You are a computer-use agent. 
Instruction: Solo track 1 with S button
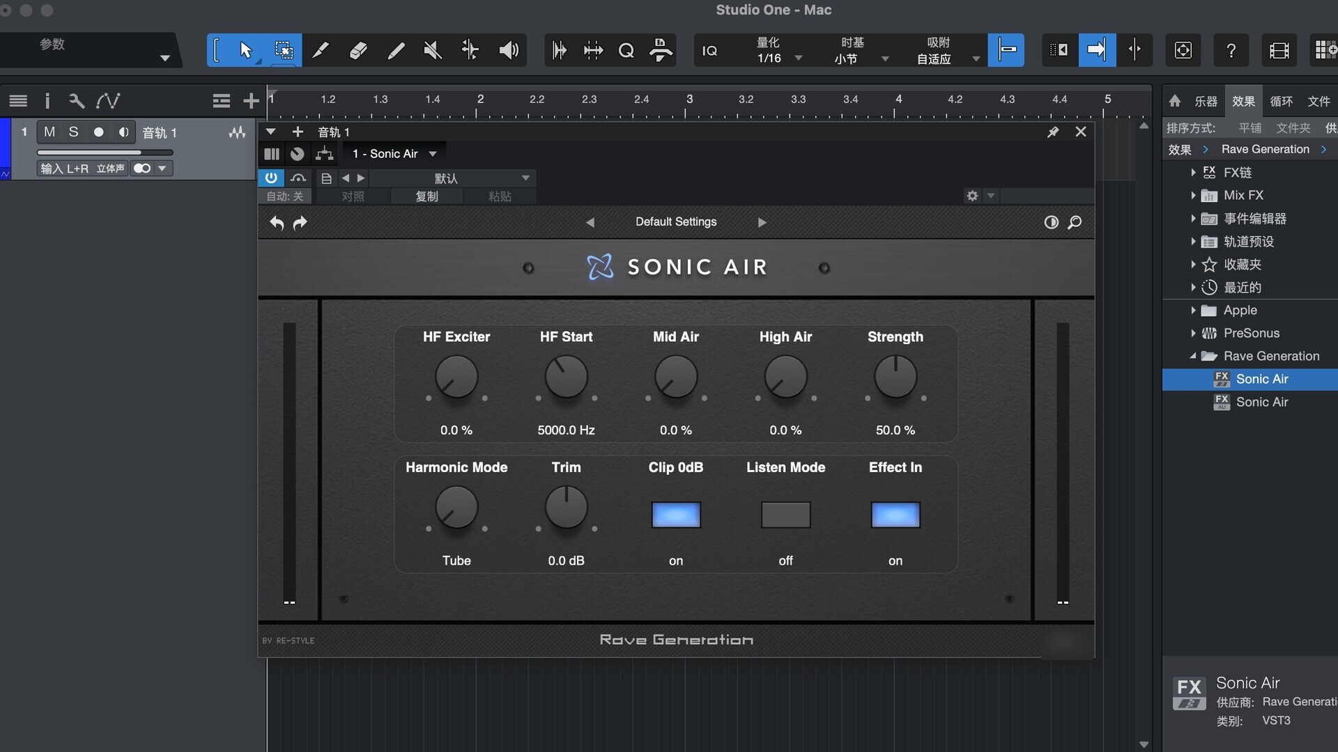coord(73,132)
